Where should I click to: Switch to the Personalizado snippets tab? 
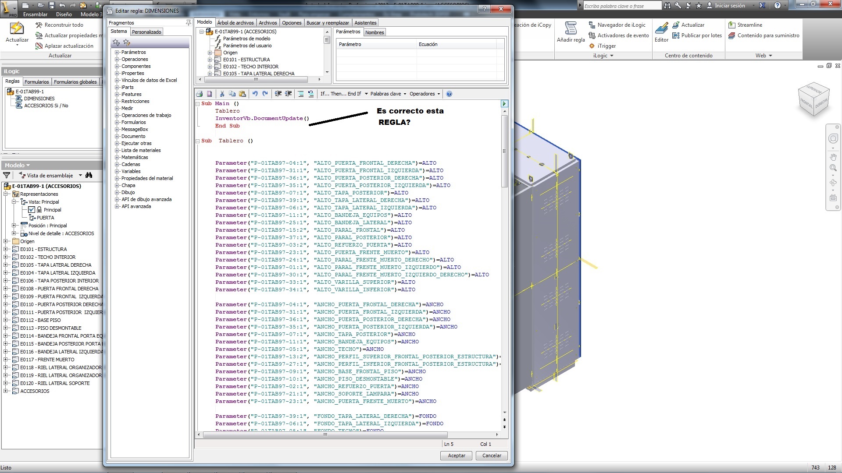coord(146,32)
